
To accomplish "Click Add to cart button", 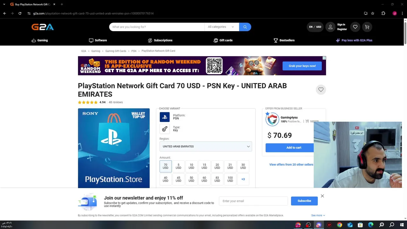I will 290,148.
